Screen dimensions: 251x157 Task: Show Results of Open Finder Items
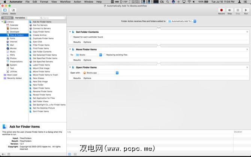coord(77,78)
